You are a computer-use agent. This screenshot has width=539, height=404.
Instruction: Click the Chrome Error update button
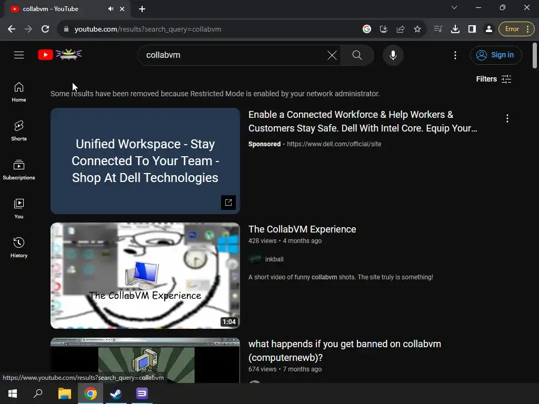516,29
